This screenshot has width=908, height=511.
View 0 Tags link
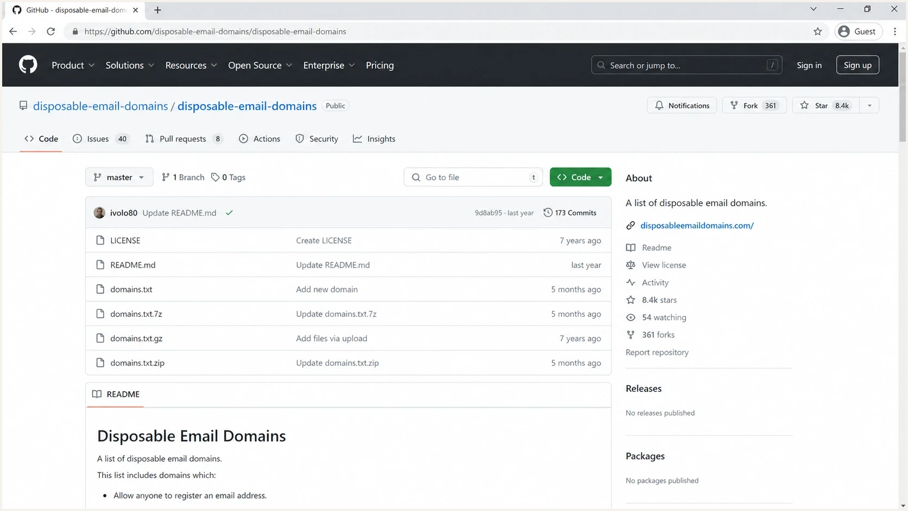229,177
